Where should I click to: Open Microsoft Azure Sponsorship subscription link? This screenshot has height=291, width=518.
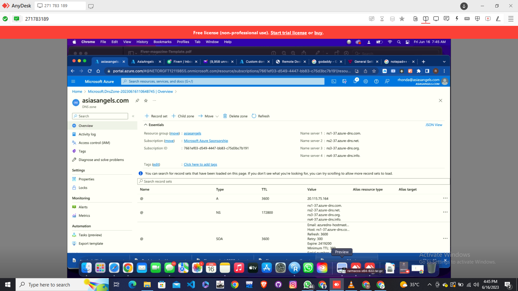pyautogui.click(x=206, y=141)
